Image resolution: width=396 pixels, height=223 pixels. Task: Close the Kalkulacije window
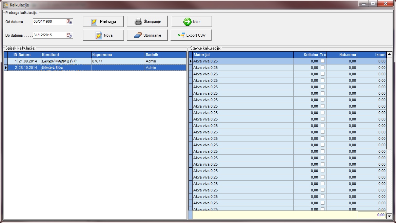385,3
